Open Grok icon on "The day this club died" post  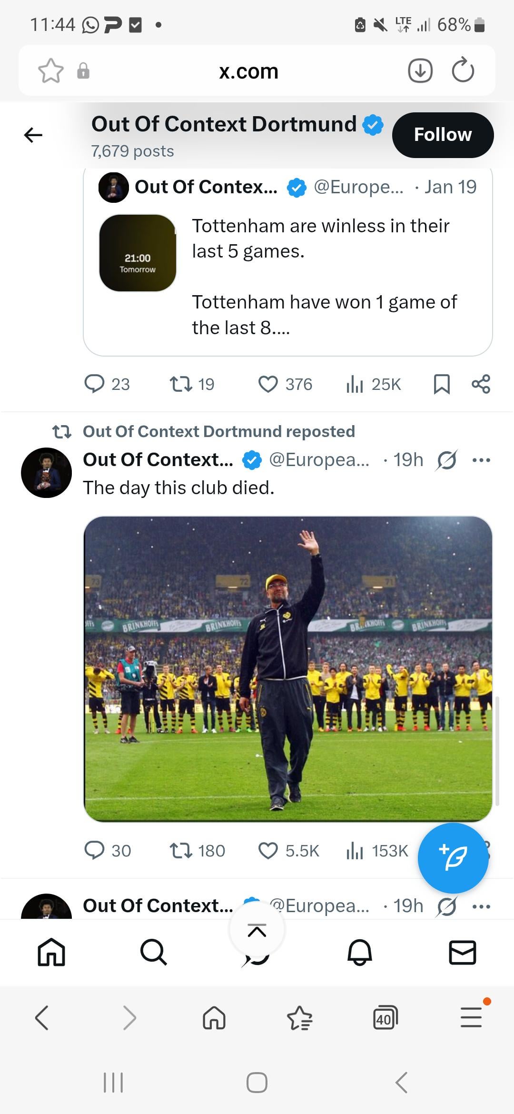(446, 460)
